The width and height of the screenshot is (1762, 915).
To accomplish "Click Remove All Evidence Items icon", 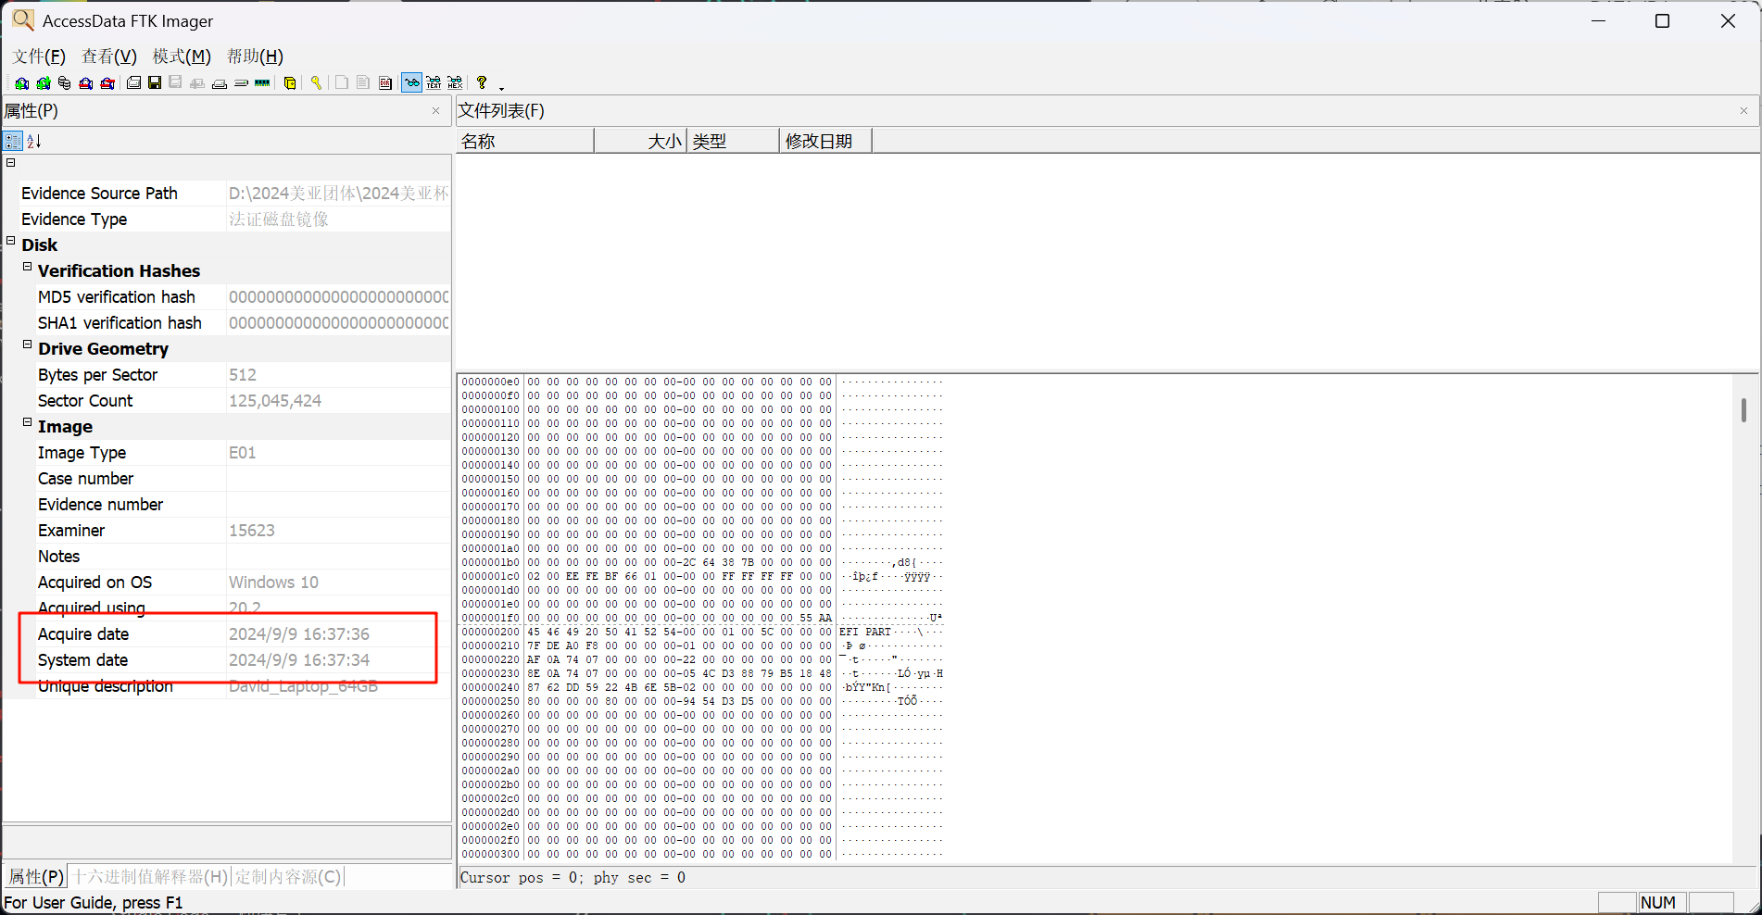I will click(x=107, y=82).
